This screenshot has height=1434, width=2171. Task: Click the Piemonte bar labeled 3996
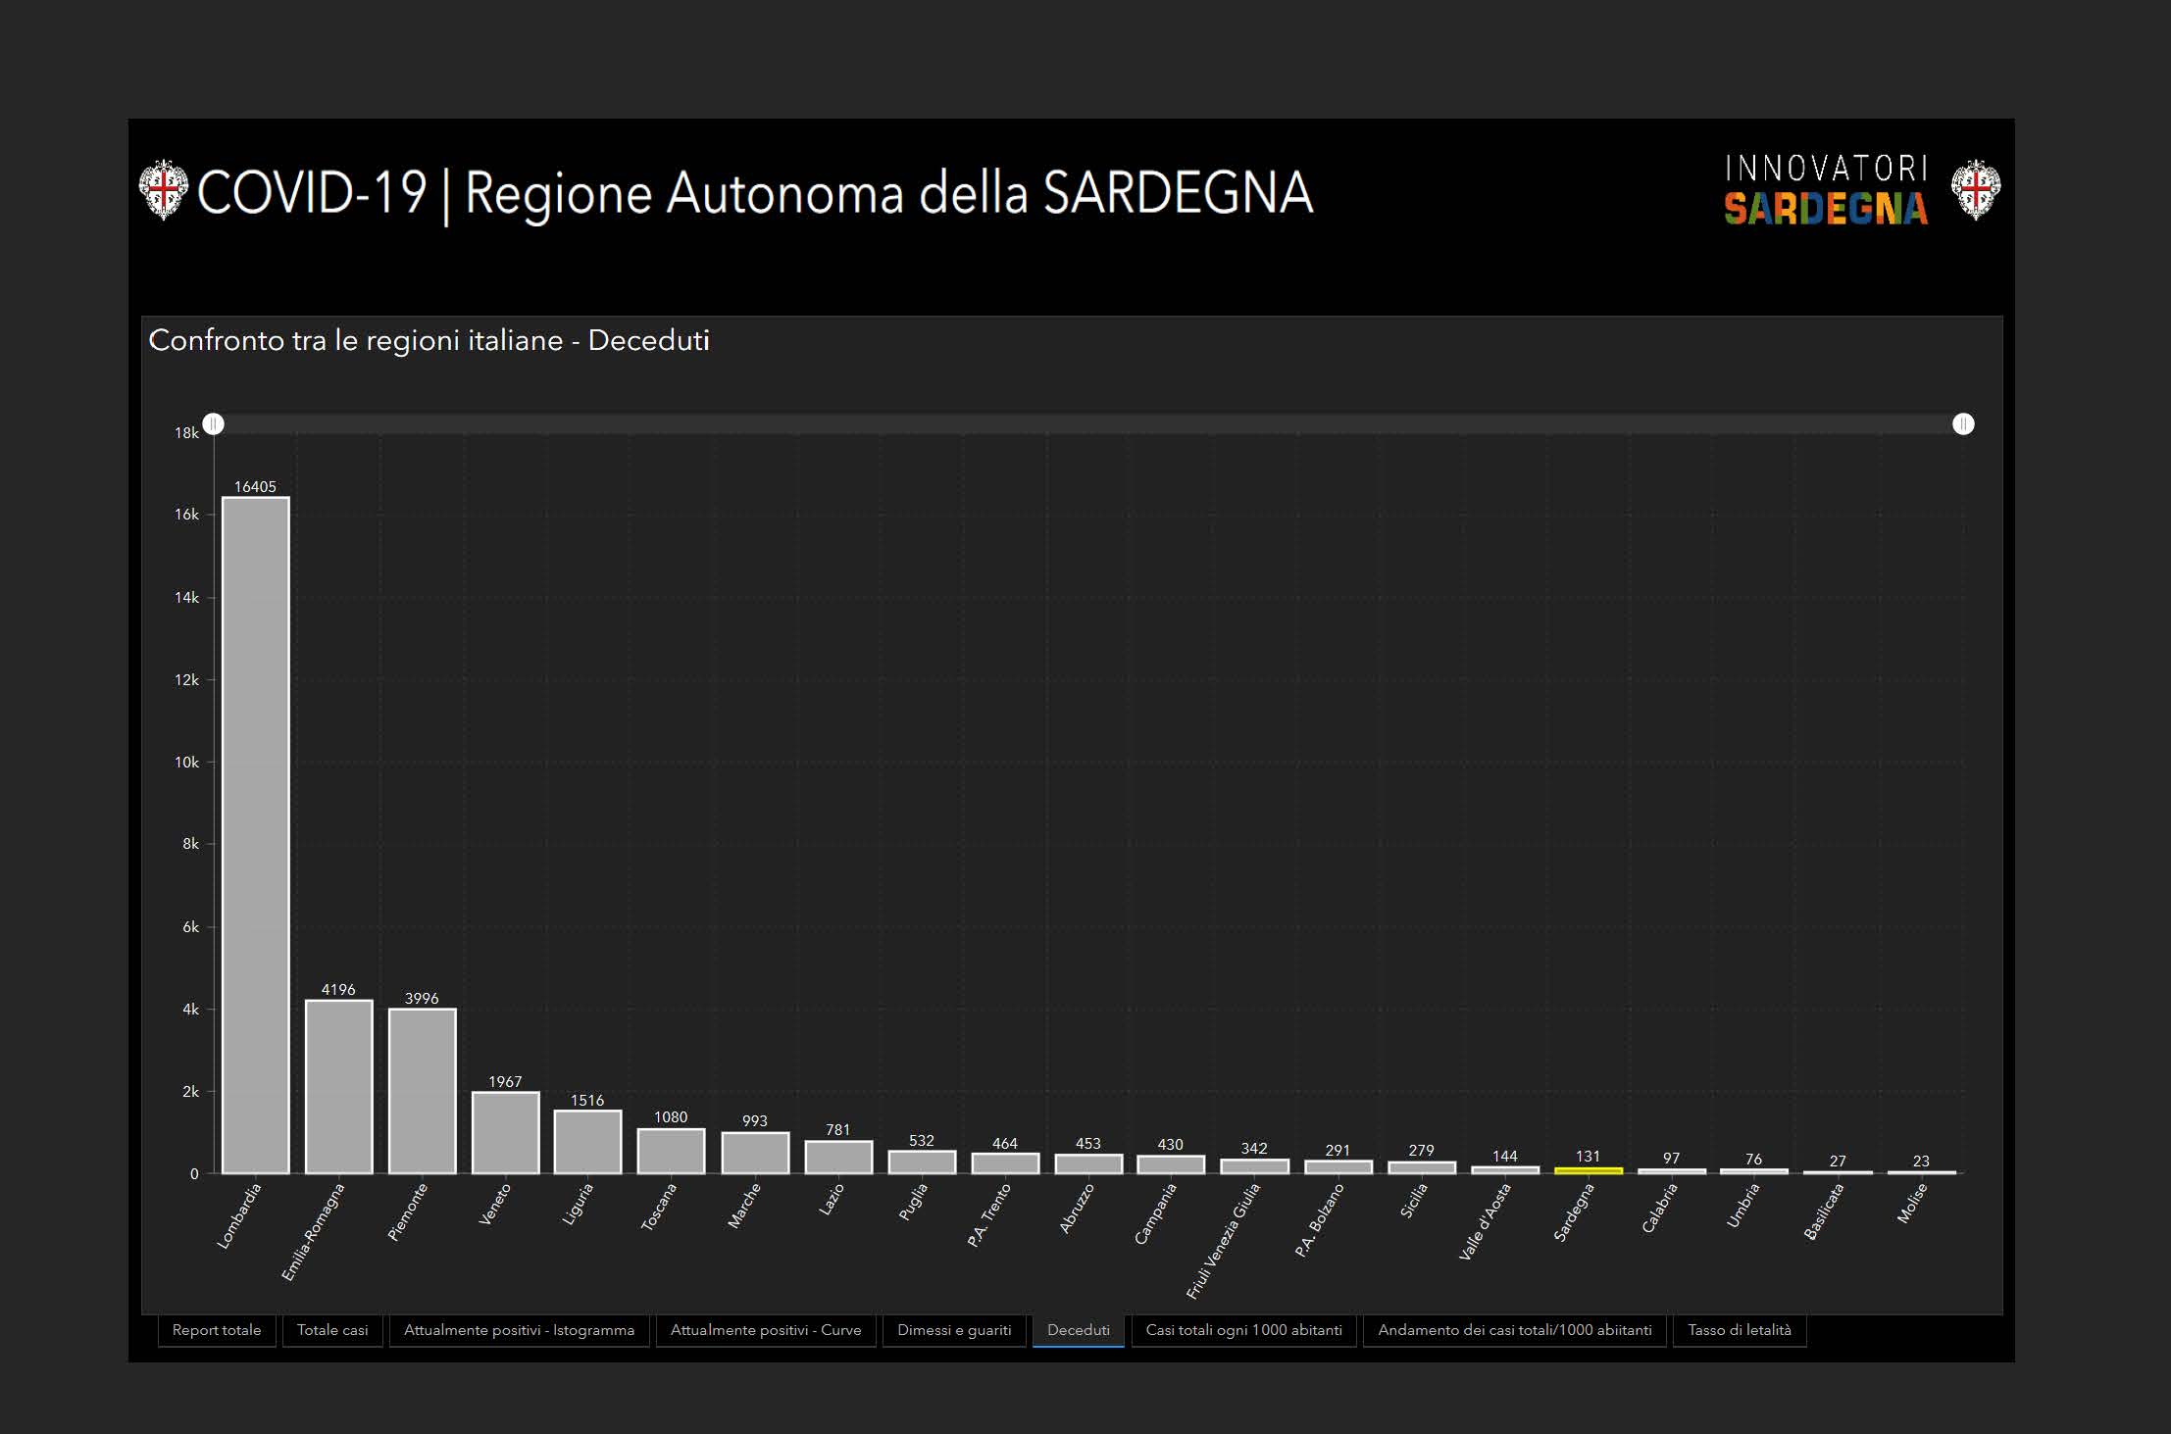coord(423,1090)
